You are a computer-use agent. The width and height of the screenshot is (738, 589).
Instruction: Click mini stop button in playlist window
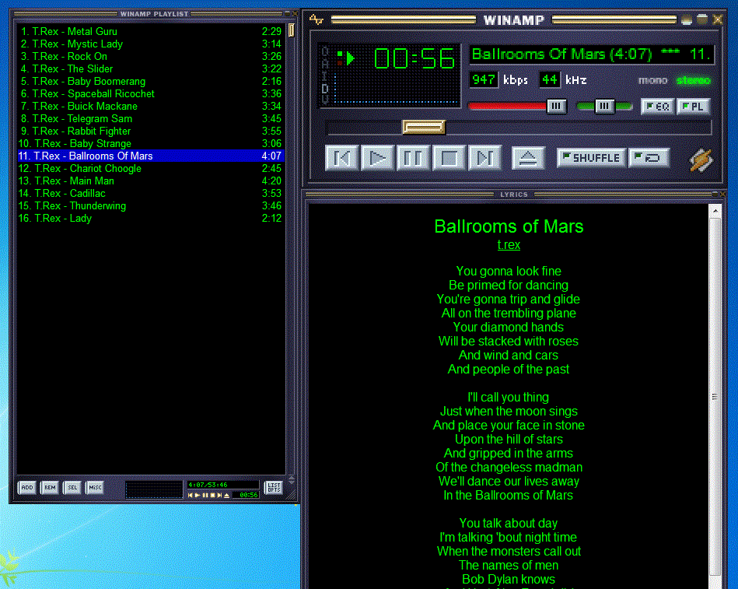point(213,496)
